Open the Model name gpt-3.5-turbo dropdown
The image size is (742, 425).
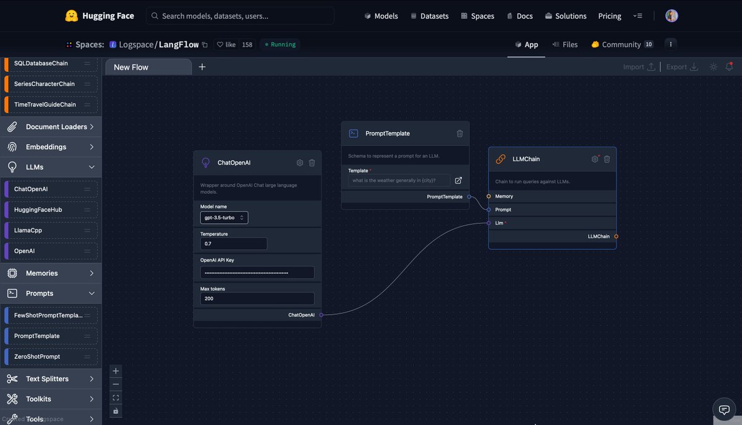[x=224, y=218]
